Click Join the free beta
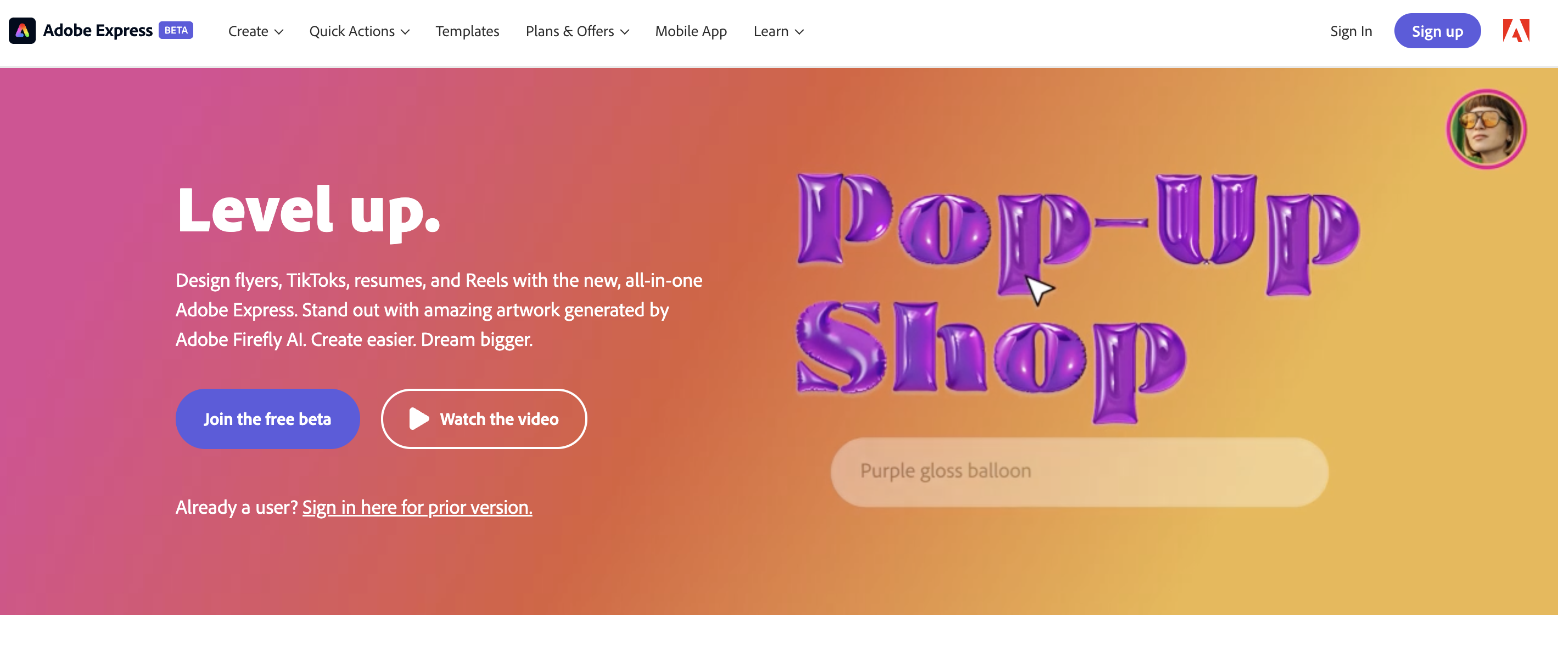This screenshot has height=647, width=1558. 267,419
